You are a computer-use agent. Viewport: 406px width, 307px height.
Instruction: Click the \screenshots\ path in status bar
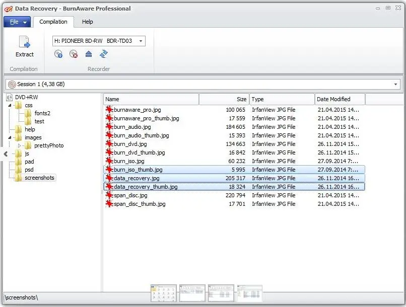click(21, 297)
